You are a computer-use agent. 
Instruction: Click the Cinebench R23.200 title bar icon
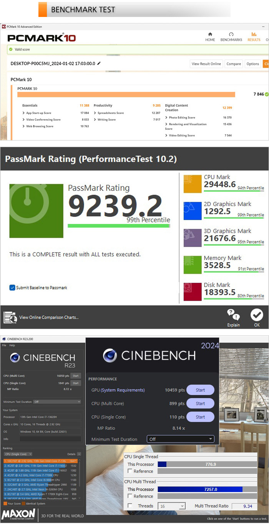[4, 339]
